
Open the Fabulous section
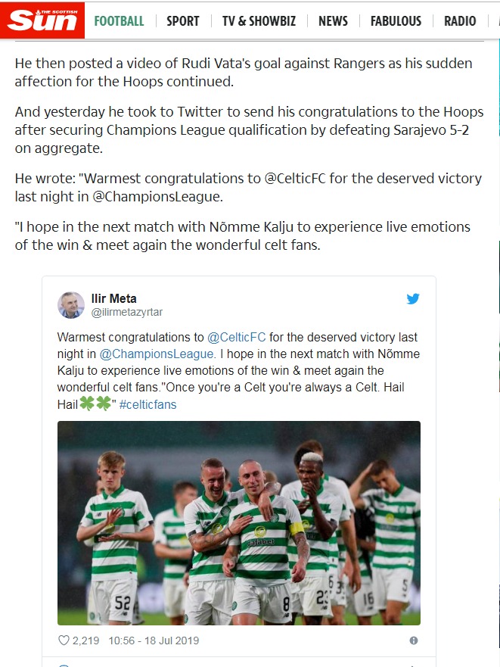coord(396,21)
